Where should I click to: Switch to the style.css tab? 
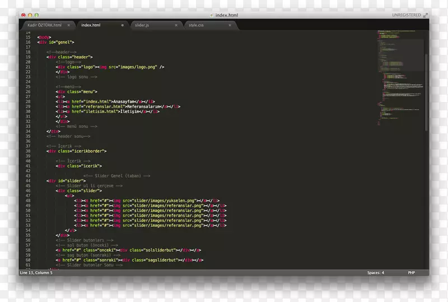(197, 25)
